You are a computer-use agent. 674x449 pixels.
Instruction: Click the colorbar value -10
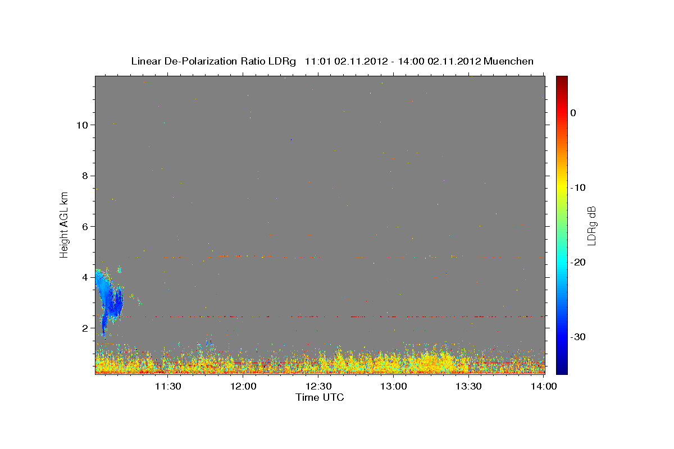579,187
